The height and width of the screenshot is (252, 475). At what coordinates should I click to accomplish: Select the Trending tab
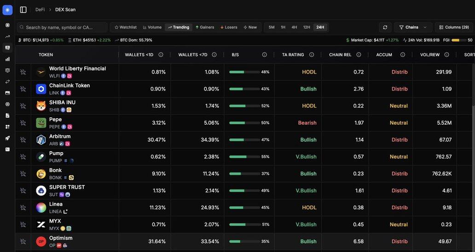(x=179, y=27)
